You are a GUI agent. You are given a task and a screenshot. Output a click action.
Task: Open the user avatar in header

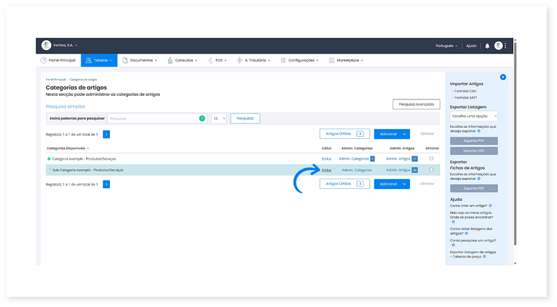(499, 46)
